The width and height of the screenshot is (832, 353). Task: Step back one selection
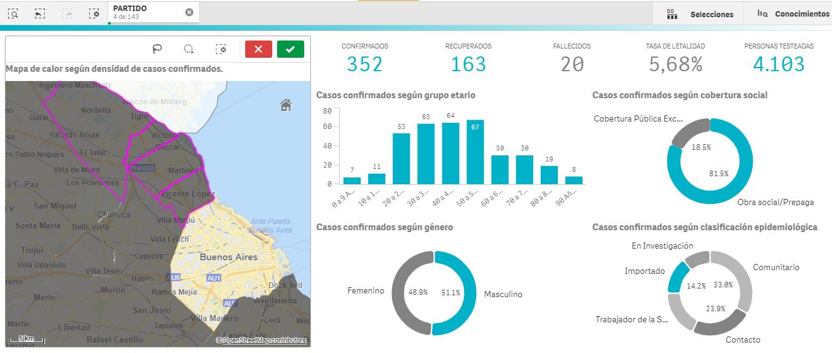tap(40, 13)
